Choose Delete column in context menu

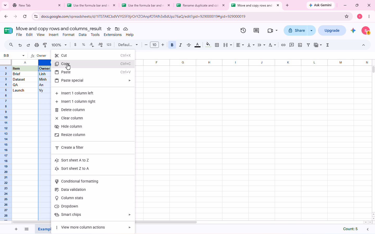click(x=93, y=110)
